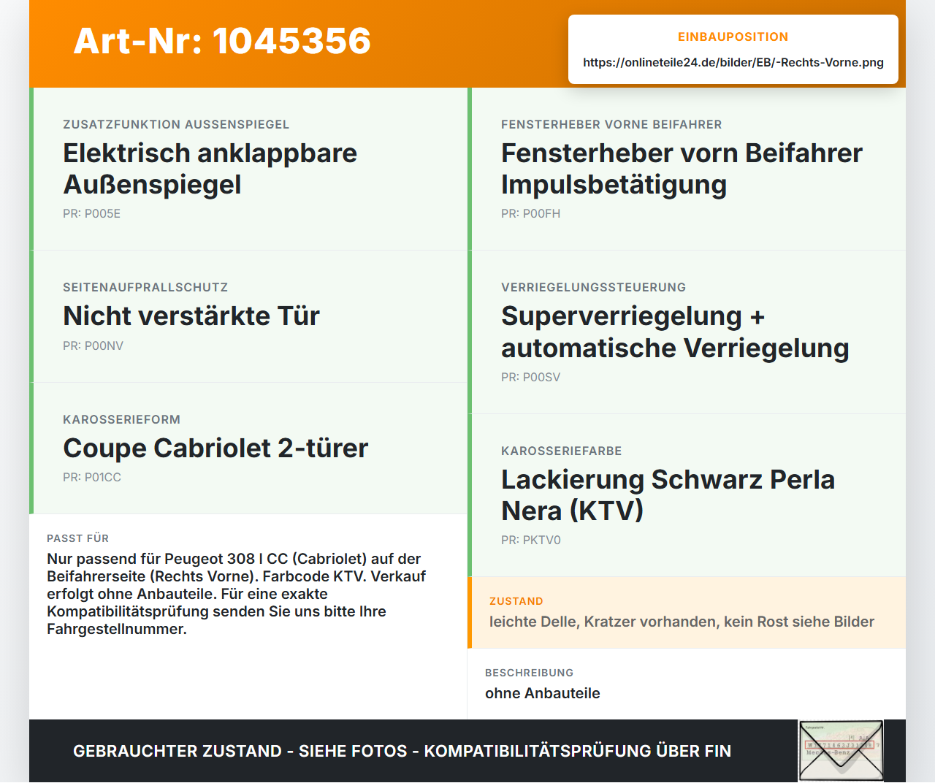Click PR code P00FH
This screenshot has height=783, width=935.
[x=531, y=213]
